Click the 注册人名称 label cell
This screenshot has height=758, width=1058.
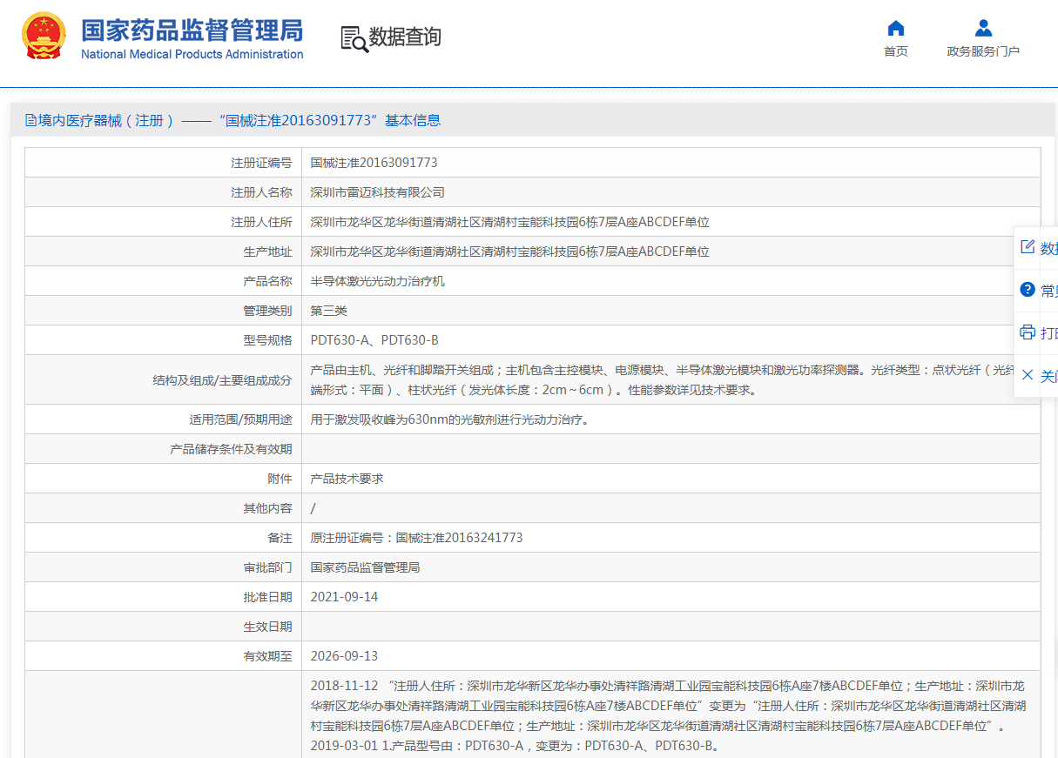[163, 192]
